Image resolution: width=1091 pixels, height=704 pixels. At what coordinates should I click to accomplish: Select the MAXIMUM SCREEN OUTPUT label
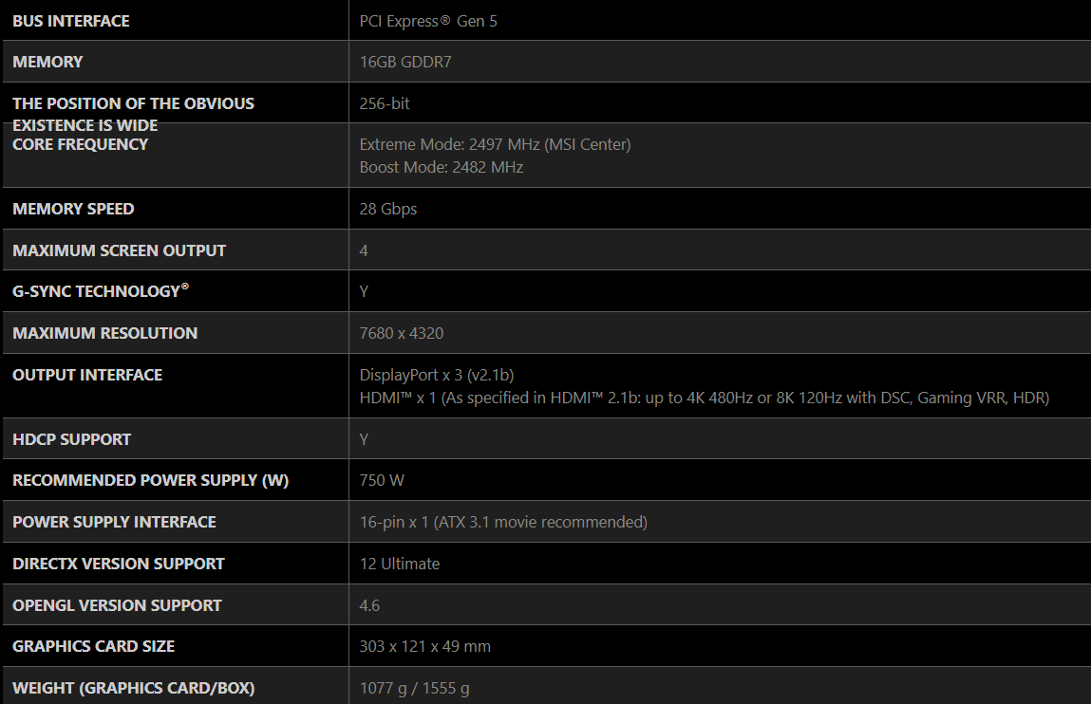(120, 250)
